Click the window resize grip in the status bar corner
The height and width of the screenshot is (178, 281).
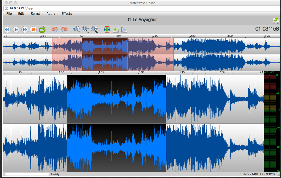click(x=279, y=175)
